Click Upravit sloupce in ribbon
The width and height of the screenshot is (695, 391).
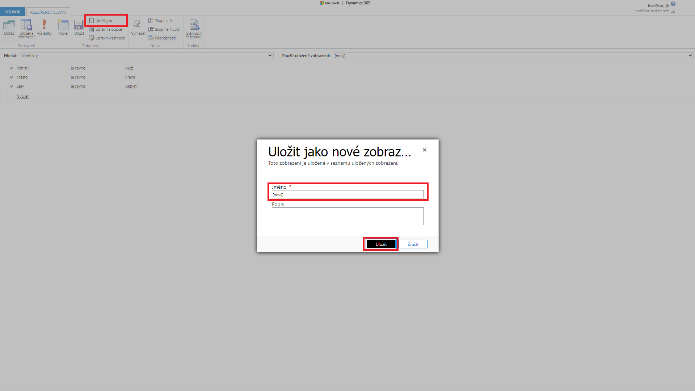pyautogui.click(x=108, y=29)
